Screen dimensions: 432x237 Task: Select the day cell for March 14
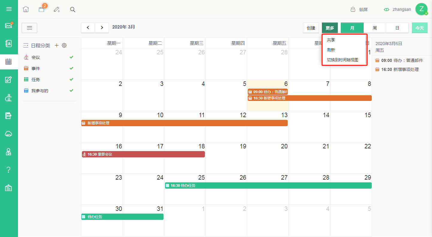(x=309, y=126)
